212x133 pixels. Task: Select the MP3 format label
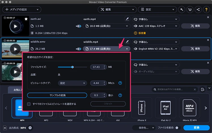(x=46, y=120)
